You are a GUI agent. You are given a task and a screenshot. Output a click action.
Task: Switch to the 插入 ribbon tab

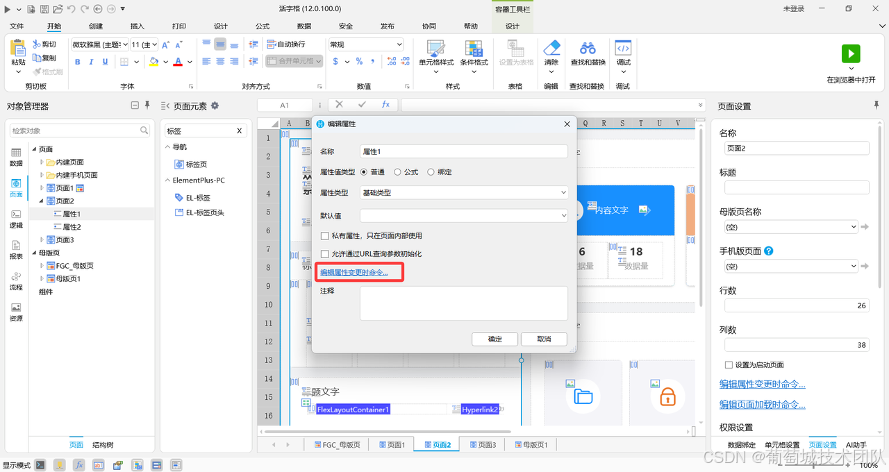138,26
